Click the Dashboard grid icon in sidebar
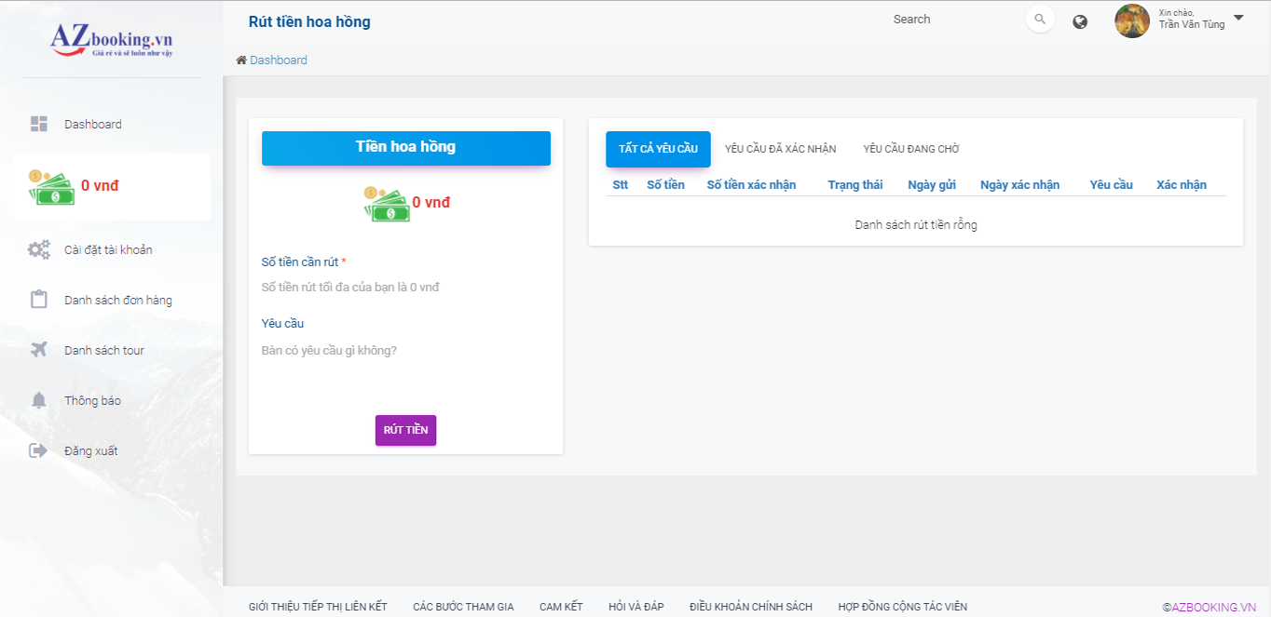 pyautogui.click(x=38, y=124)
